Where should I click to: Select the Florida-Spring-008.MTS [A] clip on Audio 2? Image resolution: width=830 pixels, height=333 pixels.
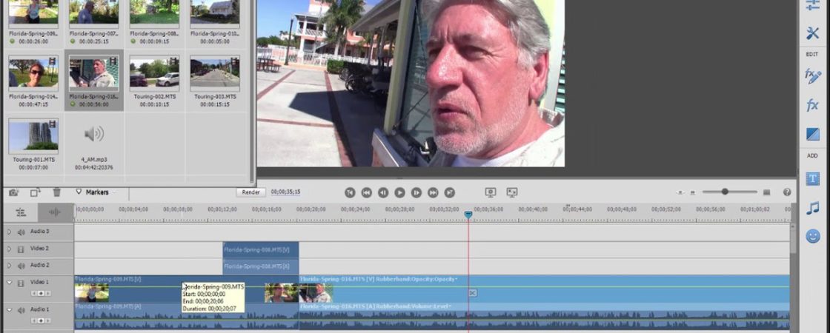(261, 266)
